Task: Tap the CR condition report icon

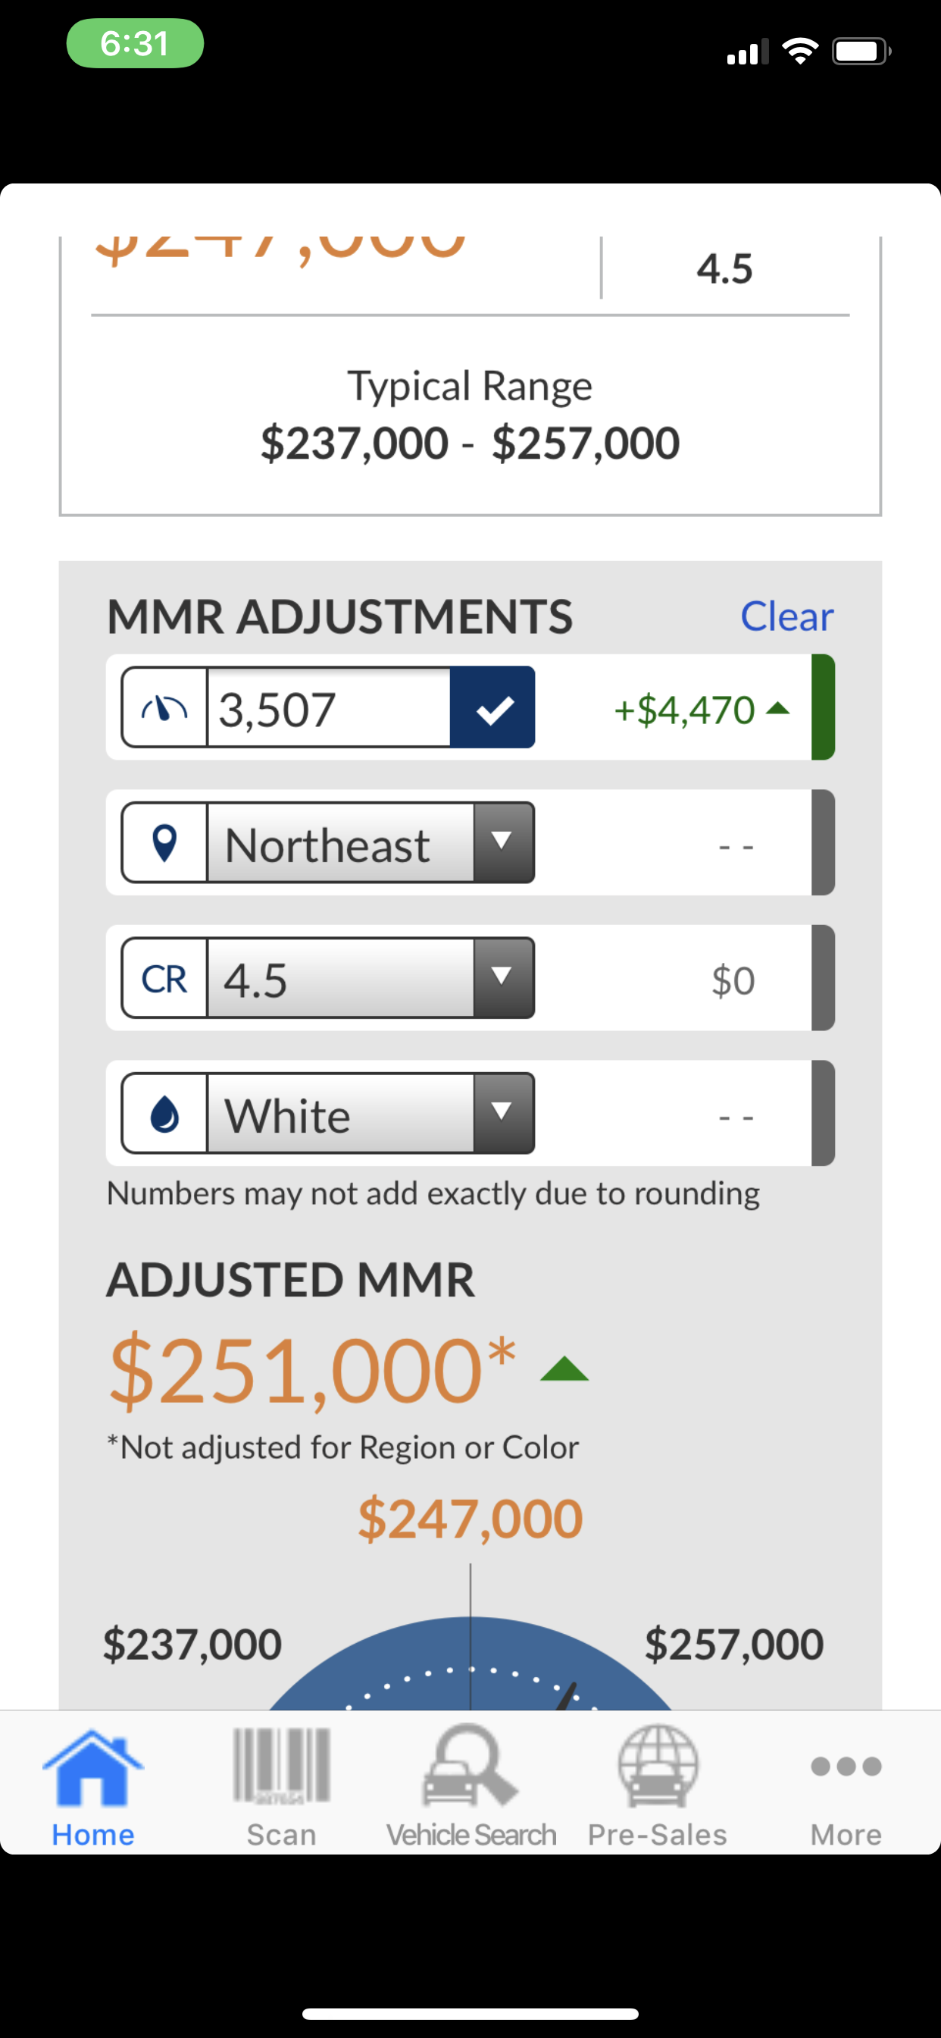Action: pos(164,979)
